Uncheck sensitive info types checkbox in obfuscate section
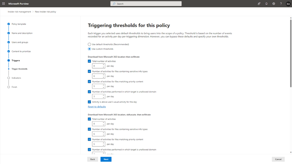The height and width of the screenshot is (164, 292). (x=89, y=129)
